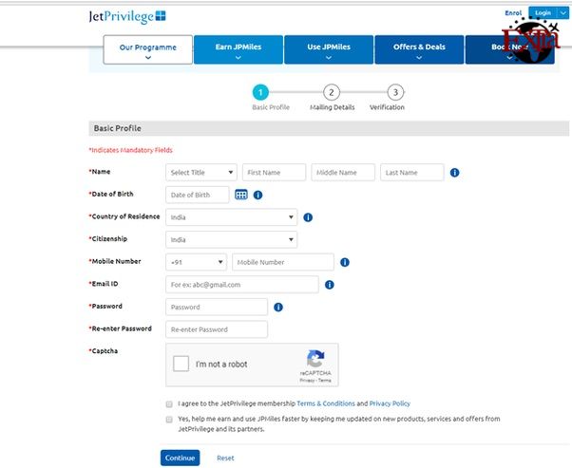Viewport: 572px width, 468px height.
Task: Show the info tip for Password
Action: [278, 308]
